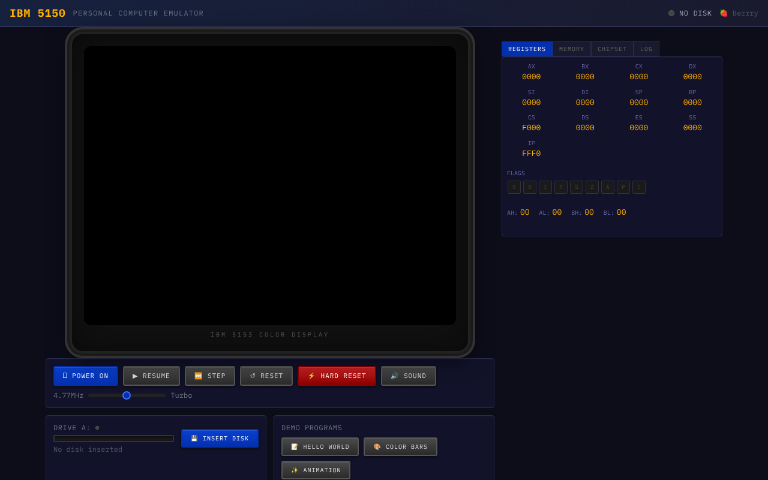
Task: Click the Reset button
Action: click(x=266, y=376)
